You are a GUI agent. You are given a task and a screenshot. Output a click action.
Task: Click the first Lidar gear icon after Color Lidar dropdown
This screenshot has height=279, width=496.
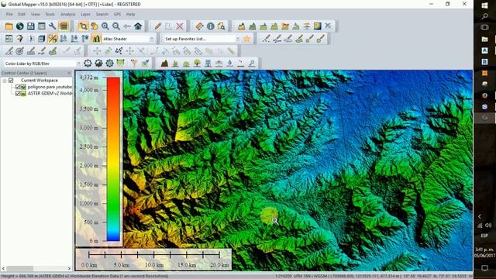pyautogui.click(x=88, y=64)
